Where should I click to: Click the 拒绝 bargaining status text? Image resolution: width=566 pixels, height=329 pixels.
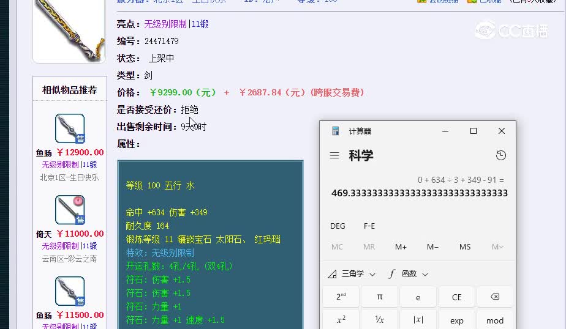[189, 109]
